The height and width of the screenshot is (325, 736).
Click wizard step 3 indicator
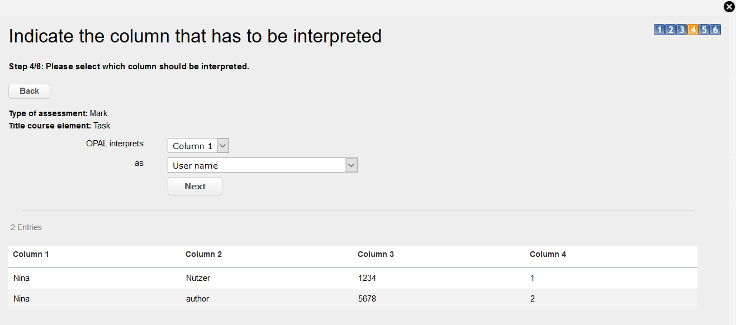pos(682,30)
